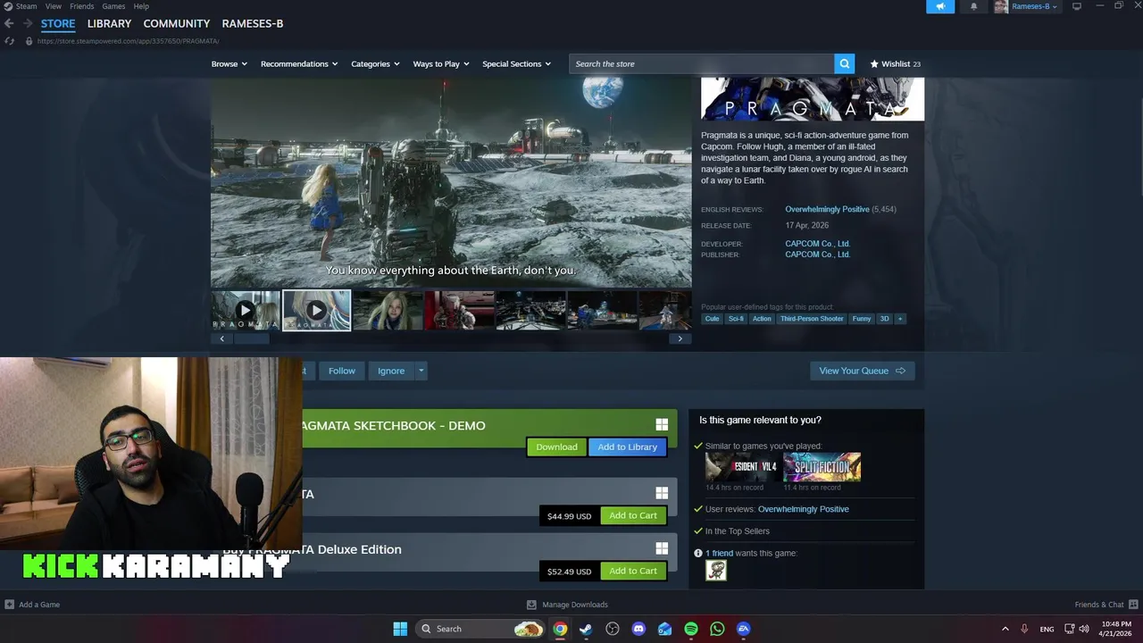Open the View menu
The height and width of the screenshot is (643, 1143).
point(54,6)
